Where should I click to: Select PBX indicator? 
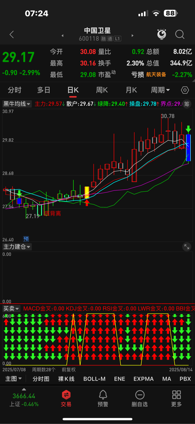coord(185,379)
